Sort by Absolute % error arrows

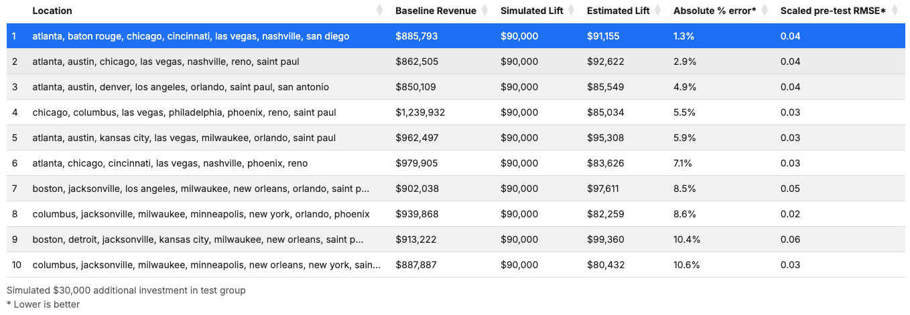[765, 11]
